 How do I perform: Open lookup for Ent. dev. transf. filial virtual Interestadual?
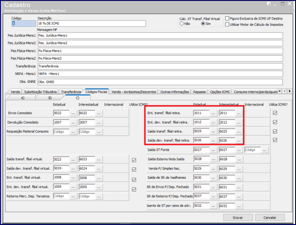click(99, 187)
